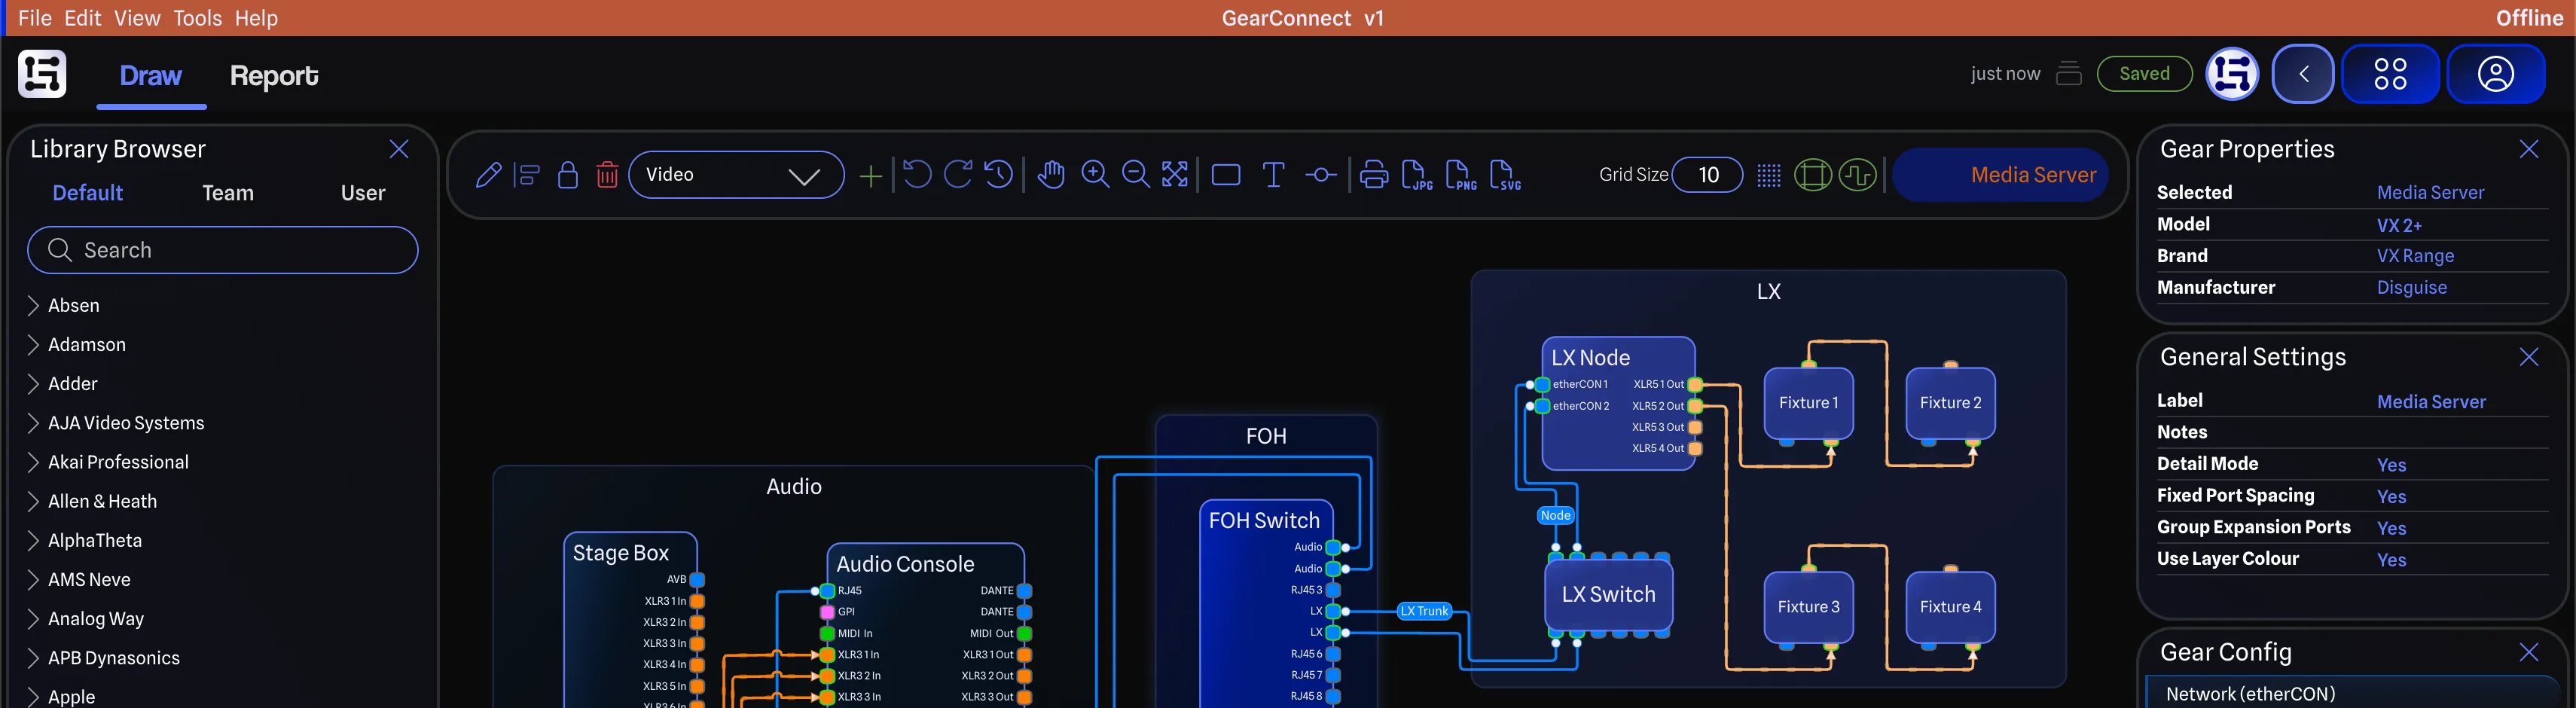Image resolution: width=2576 pixels, height=708 pixels.
Task: Select the hand pan tool
Action: click(1050, 174)
